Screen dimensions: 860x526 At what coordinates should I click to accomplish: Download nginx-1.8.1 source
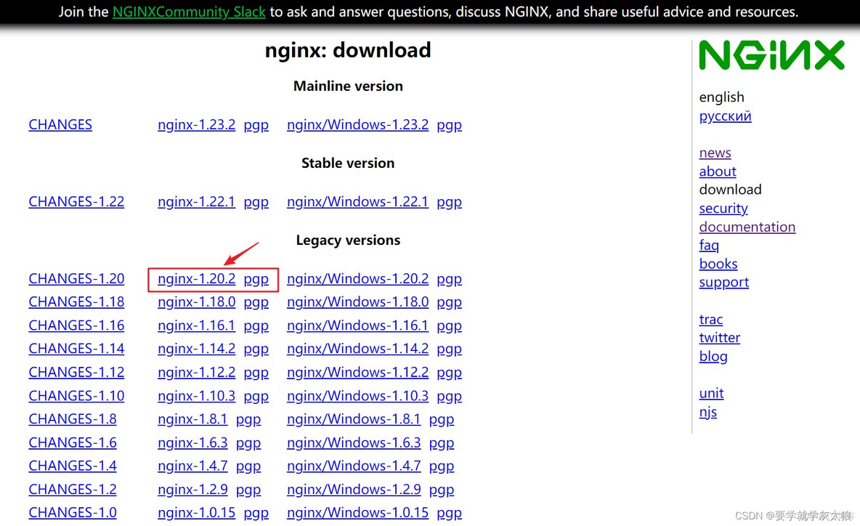pyautogui.click(x=192, y=418)
